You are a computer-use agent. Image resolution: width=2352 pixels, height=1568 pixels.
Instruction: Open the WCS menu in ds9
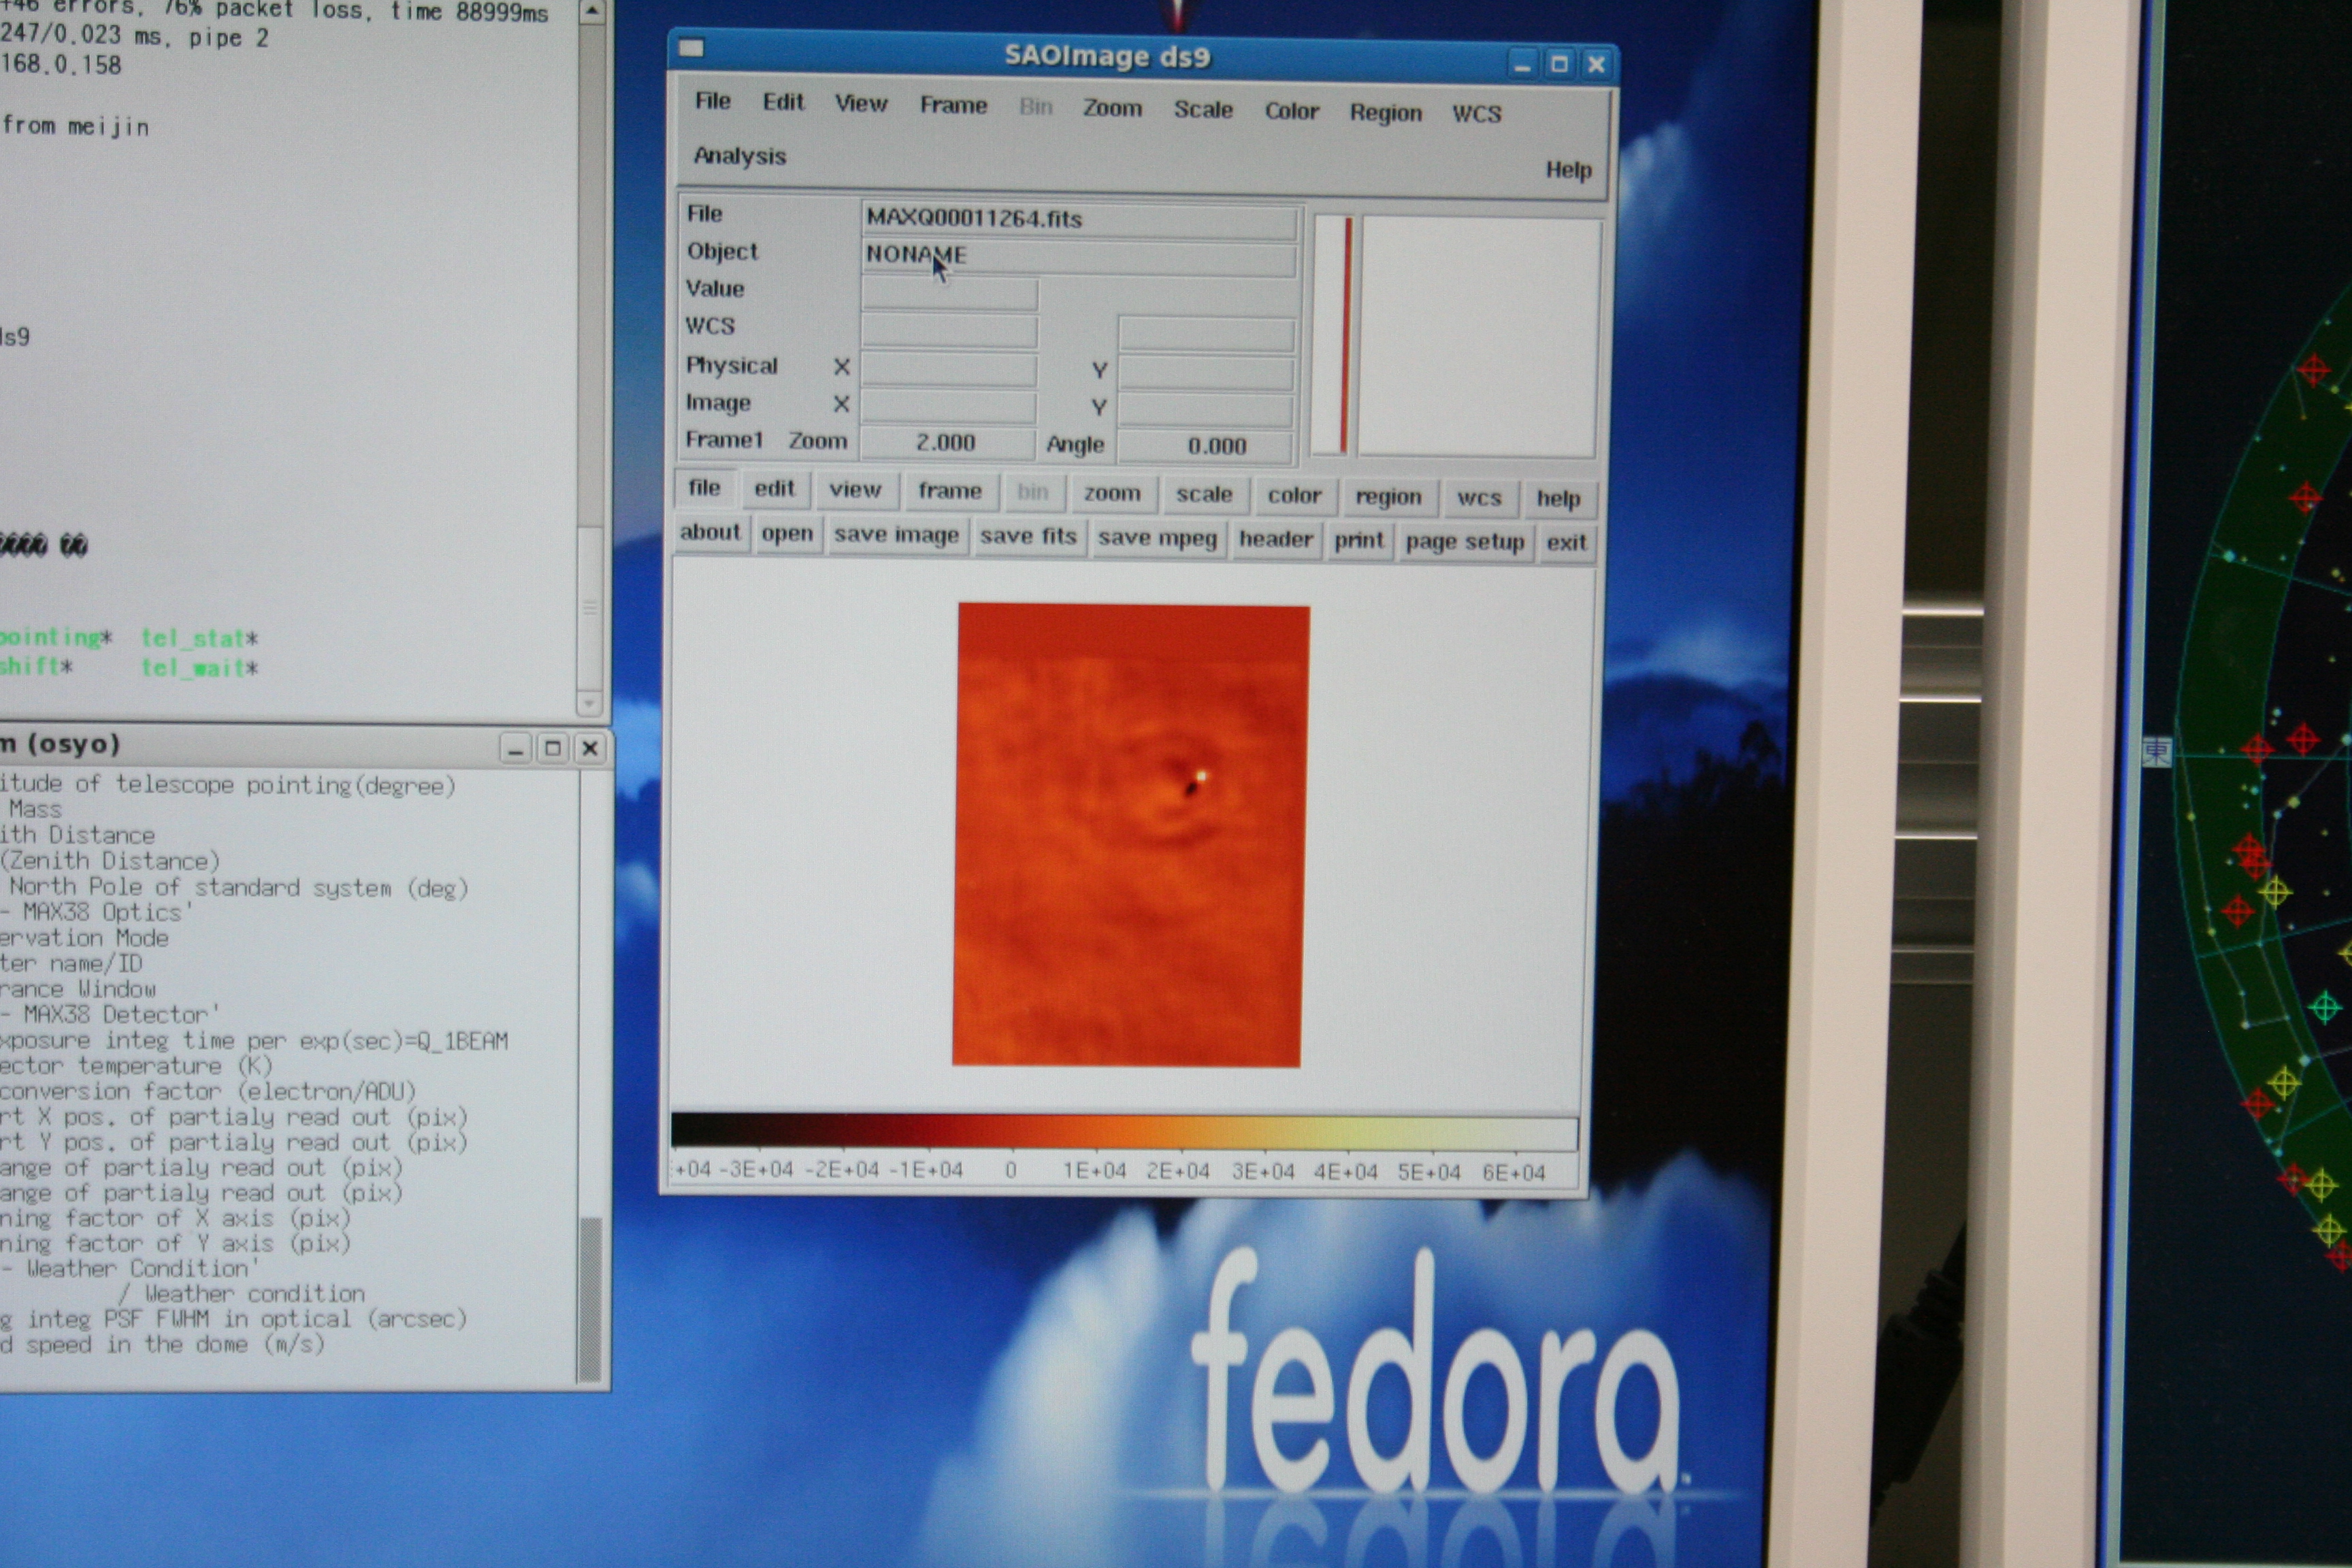click(x=1476, y=114)
